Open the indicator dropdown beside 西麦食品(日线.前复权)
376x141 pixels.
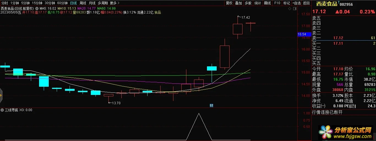37,9
